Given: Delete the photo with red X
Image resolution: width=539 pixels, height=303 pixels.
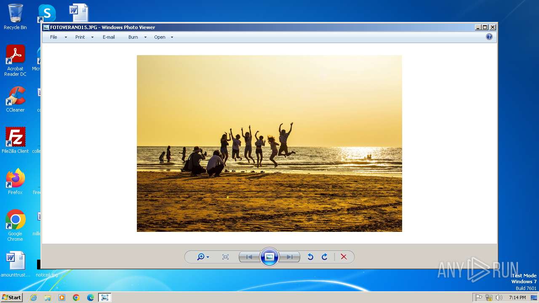Looking at the screenshot, I should (x=344, y=257).
